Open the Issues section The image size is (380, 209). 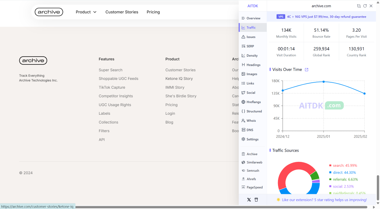point(248,37)
